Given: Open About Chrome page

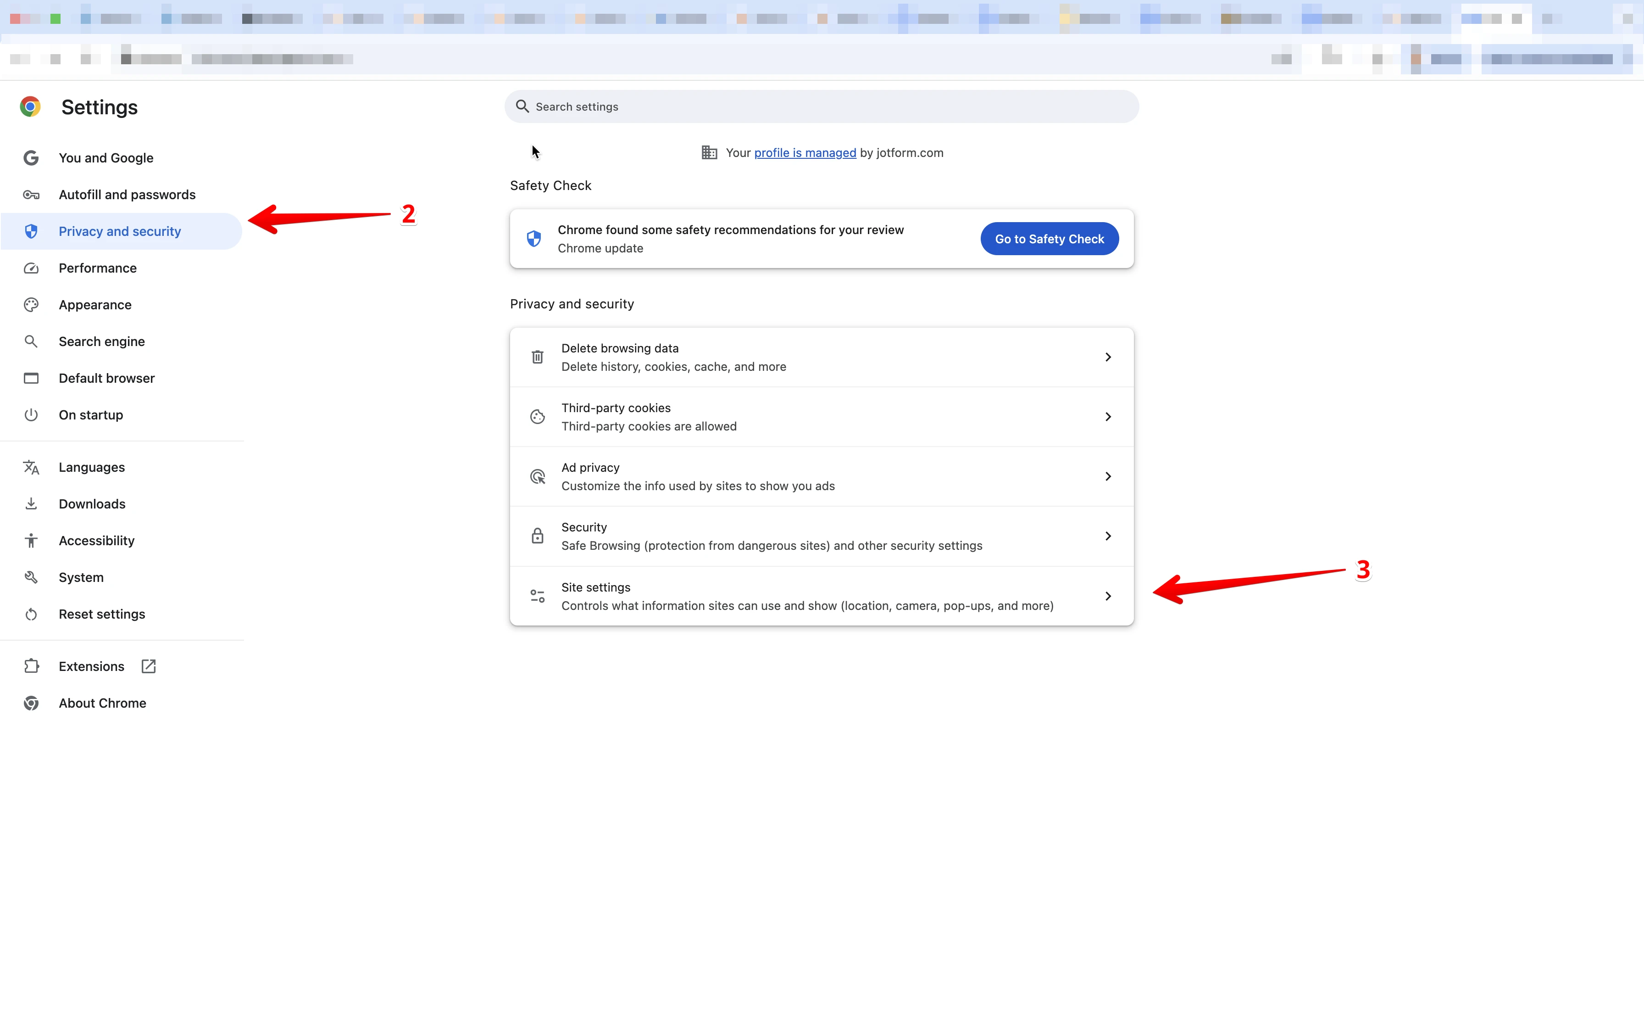Looking at the screenshot, I should tap(102, 703).
